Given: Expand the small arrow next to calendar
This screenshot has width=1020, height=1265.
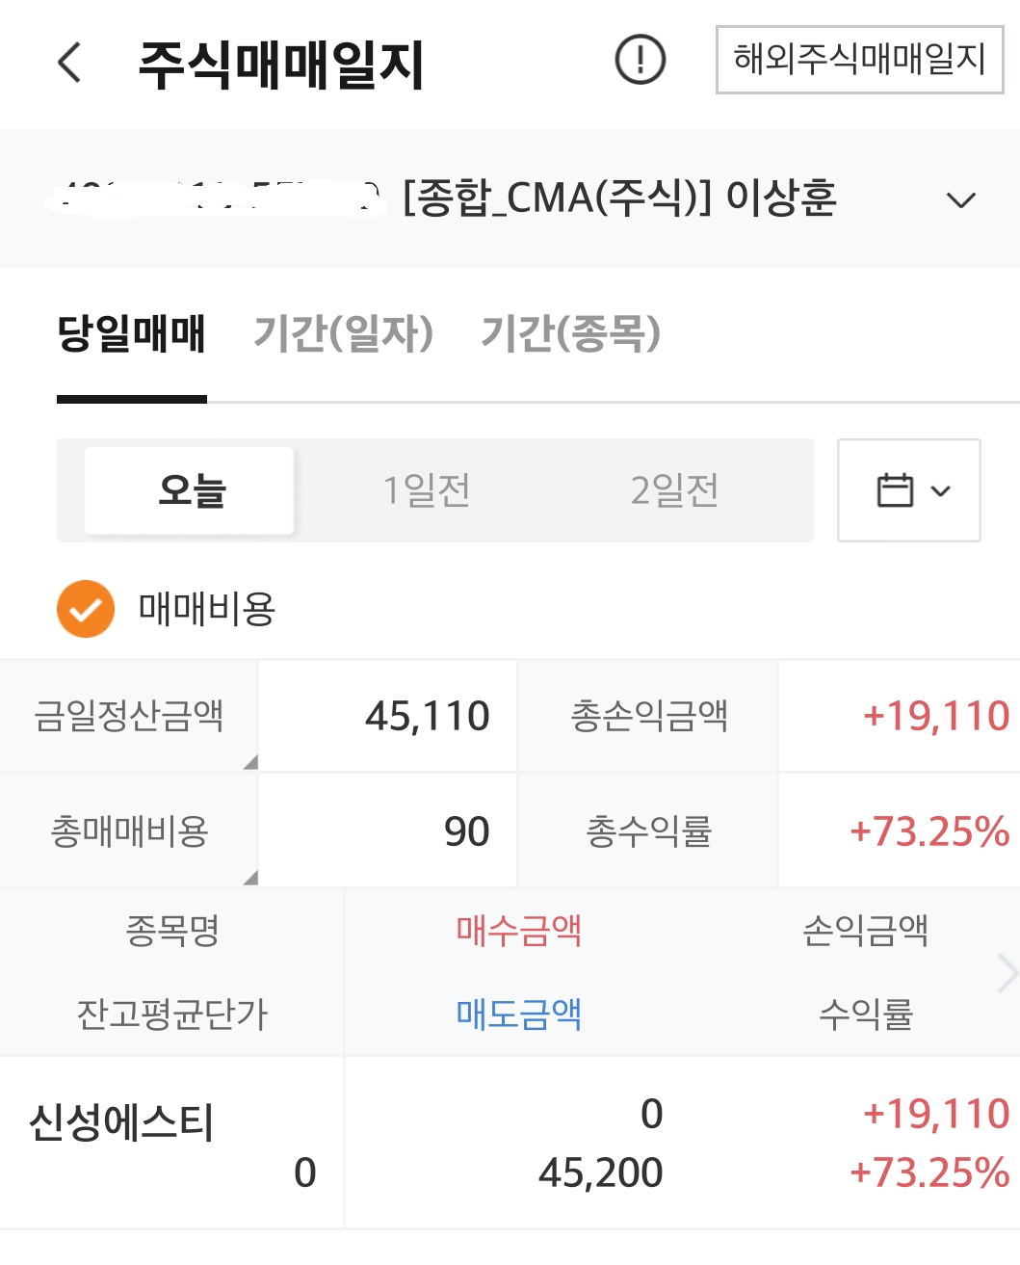Looking at the screenshot, I should 941,491.
